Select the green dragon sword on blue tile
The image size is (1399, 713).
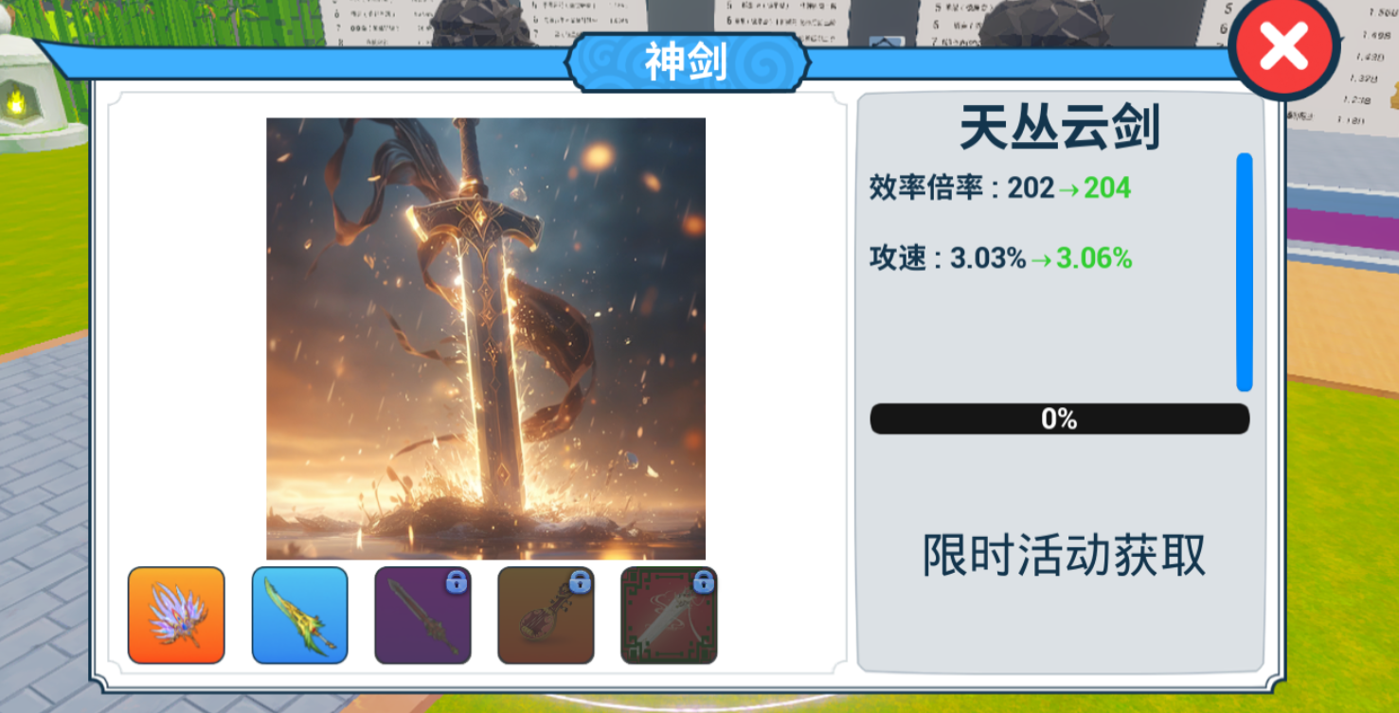tap(299, 615)
